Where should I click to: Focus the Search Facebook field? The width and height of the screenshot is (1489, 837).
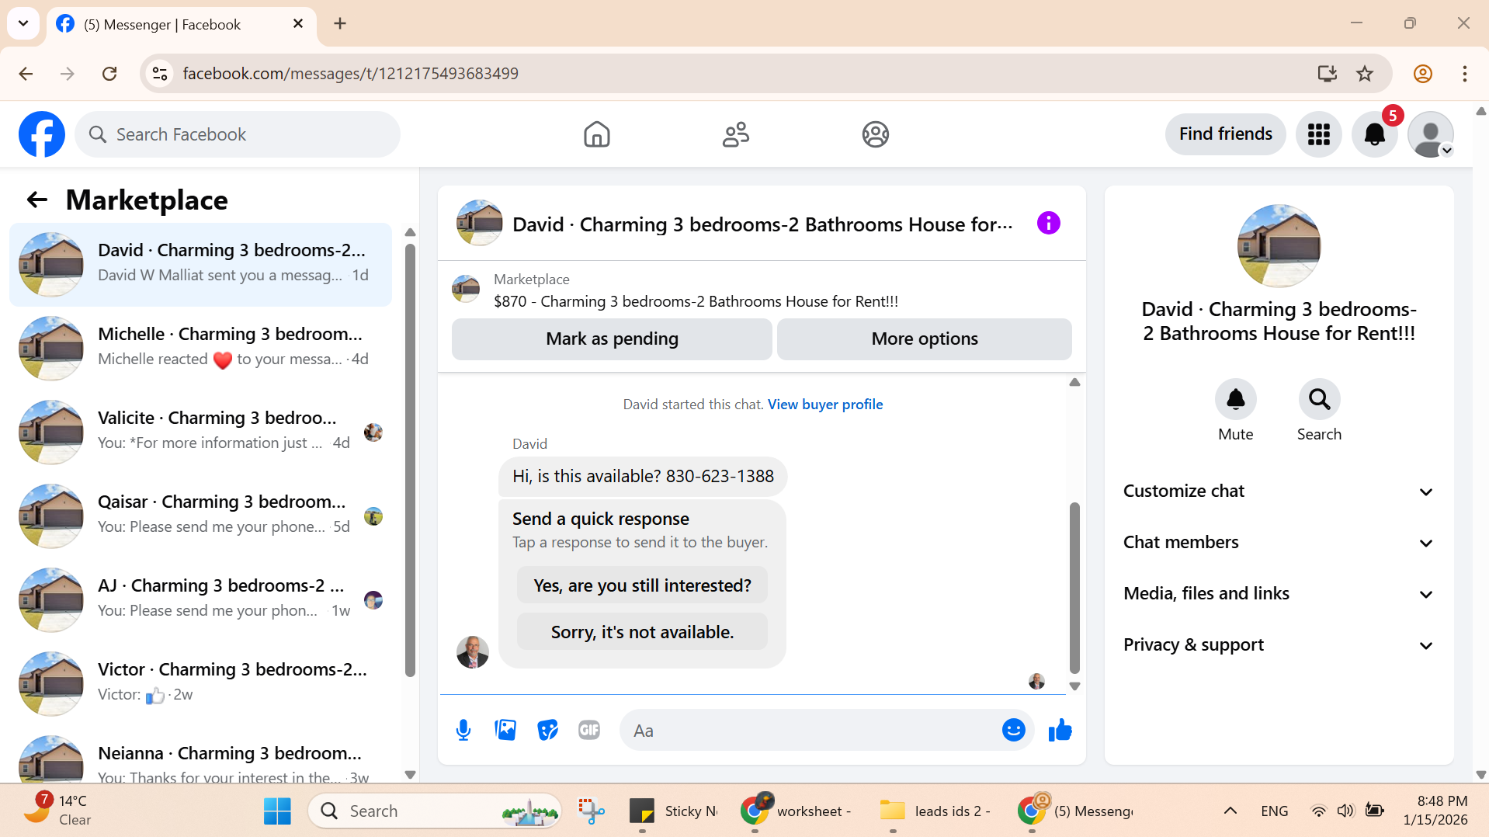tap(238, 134)
